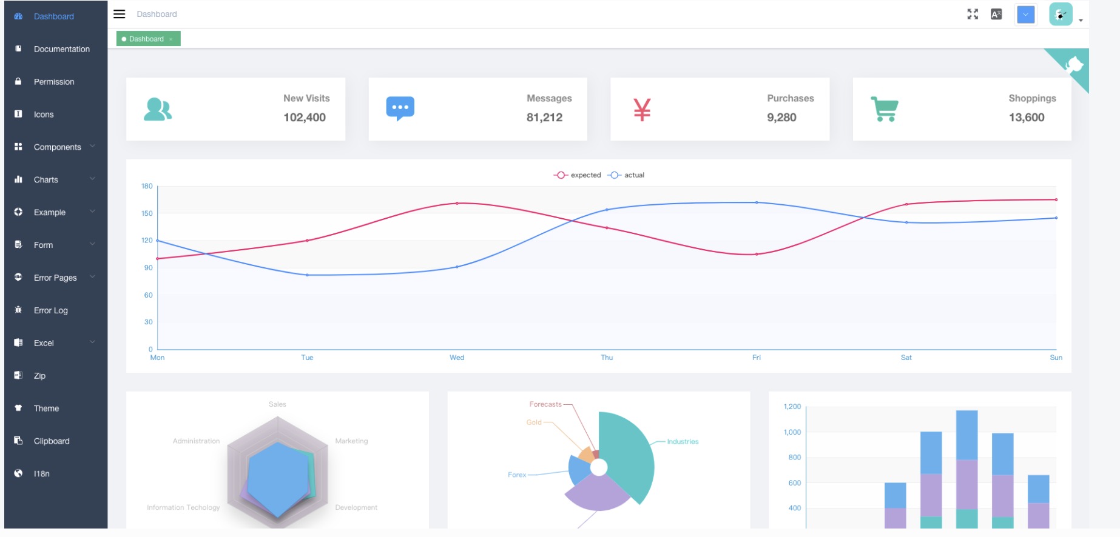Image resolution: width=1120 pixels, height=537 pixels.
Task: Click the Gold label in pie chart
Action: [534, 422]
